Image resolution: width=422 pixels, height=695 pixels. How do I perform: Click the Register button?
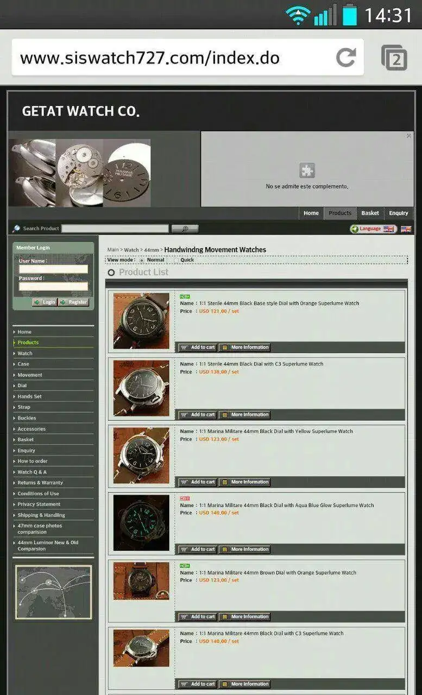pyautogui.click(x=74, y=302)
